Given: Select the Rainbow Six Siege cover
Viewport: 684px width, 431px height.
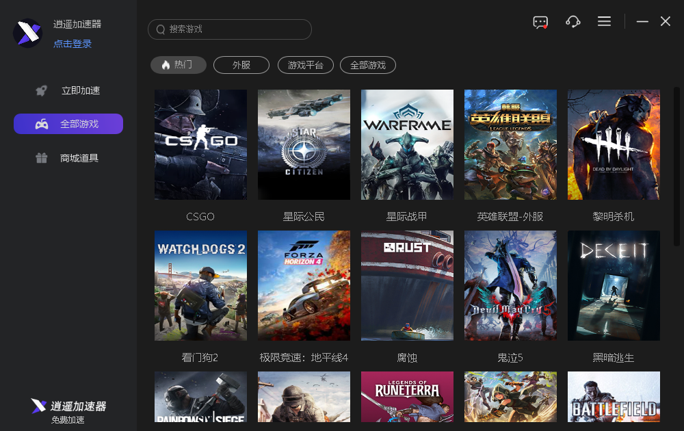Looking at the screenshot, I should pyautogui.click(x=200, y=397).
